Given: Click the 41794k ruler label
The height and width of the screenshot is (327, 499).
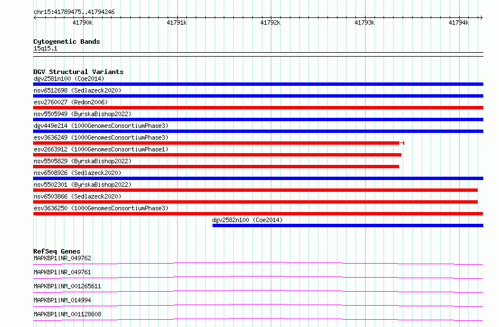Looking at the screenshot, I should click(459, 22).
